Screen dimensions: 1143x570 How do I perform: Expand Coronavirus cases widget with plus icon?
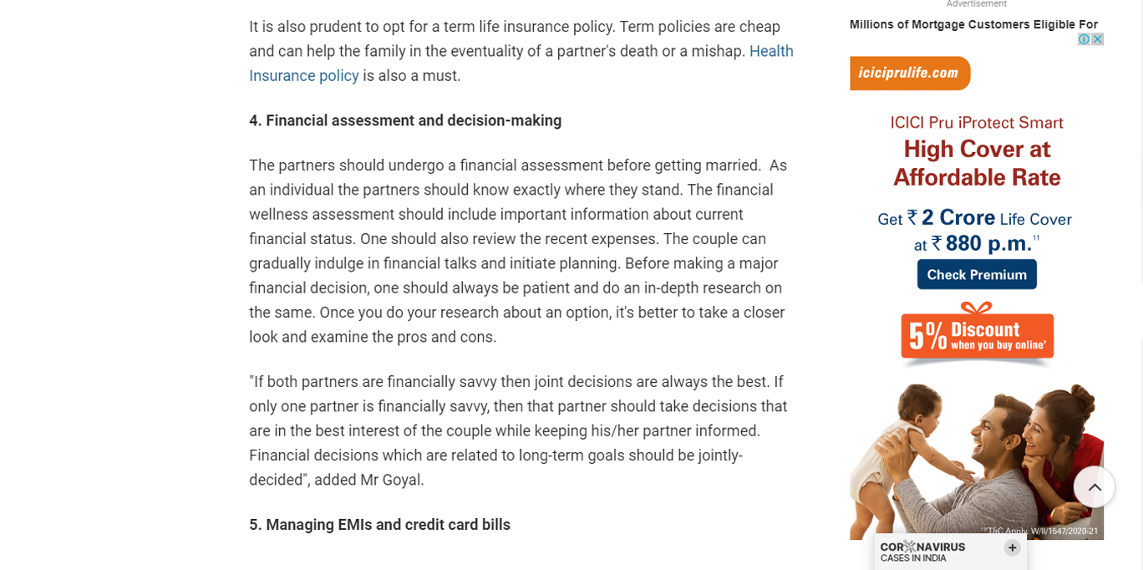point(1012,547)
